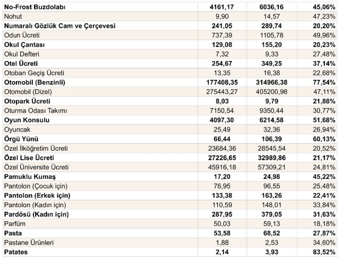Click the Otel Ücreti value 254,67
The width and height of the screenshot is (340, 260).
[222, 64]
